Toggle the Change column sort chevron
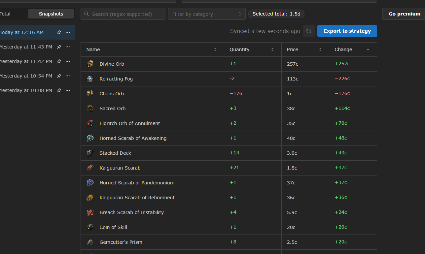The width and height of the screenshot is (425, 254). coord(368,49)
